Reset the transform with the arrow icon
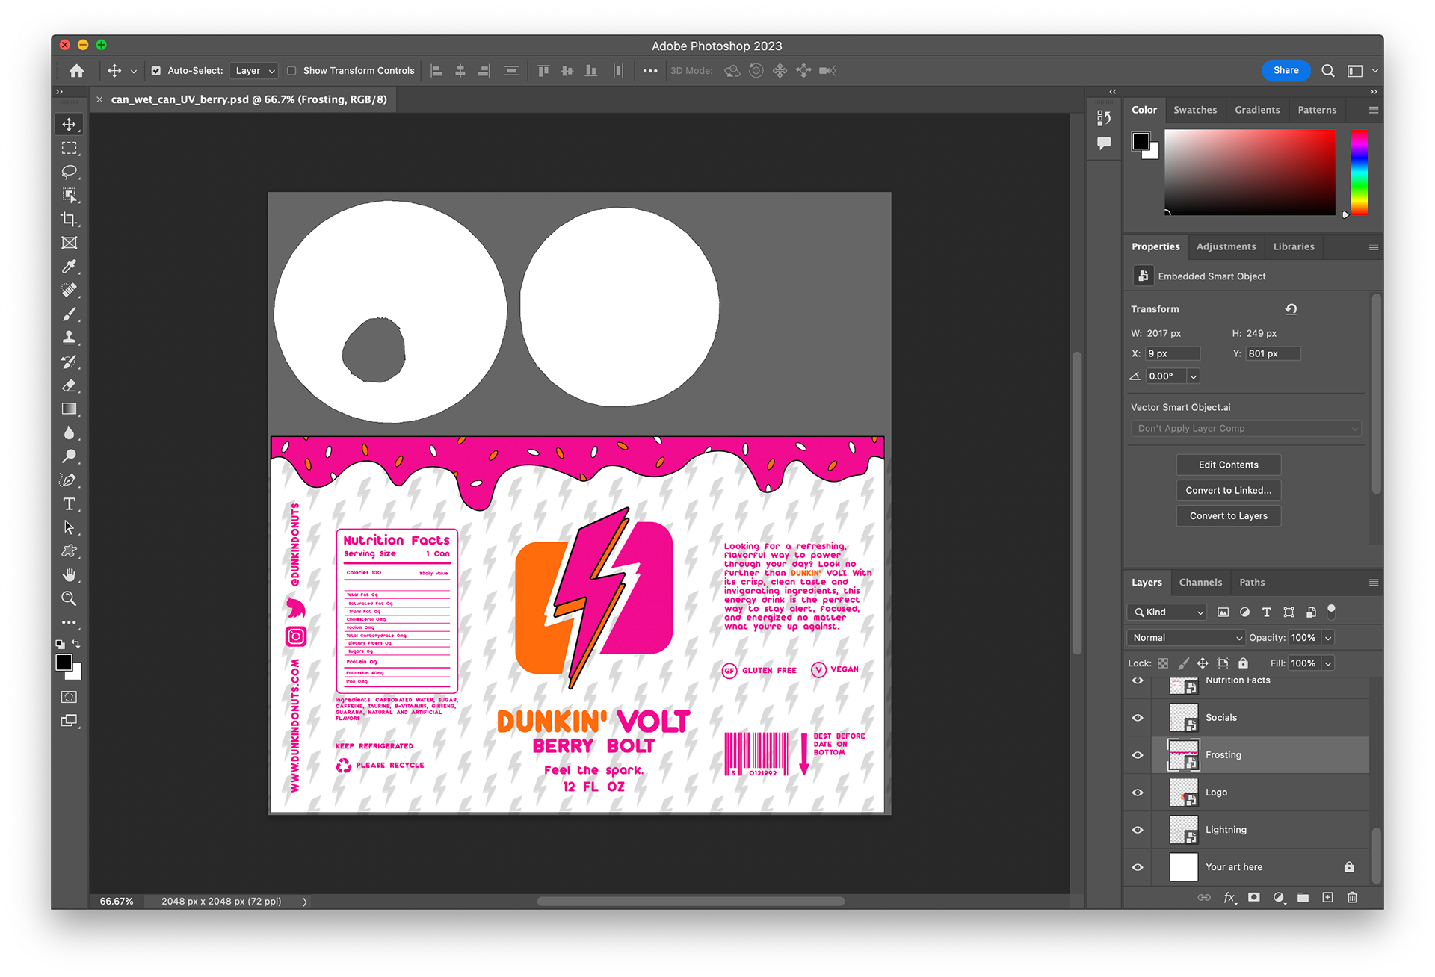The width and height of the screenshot is (1435, 977). [1291, 309]
